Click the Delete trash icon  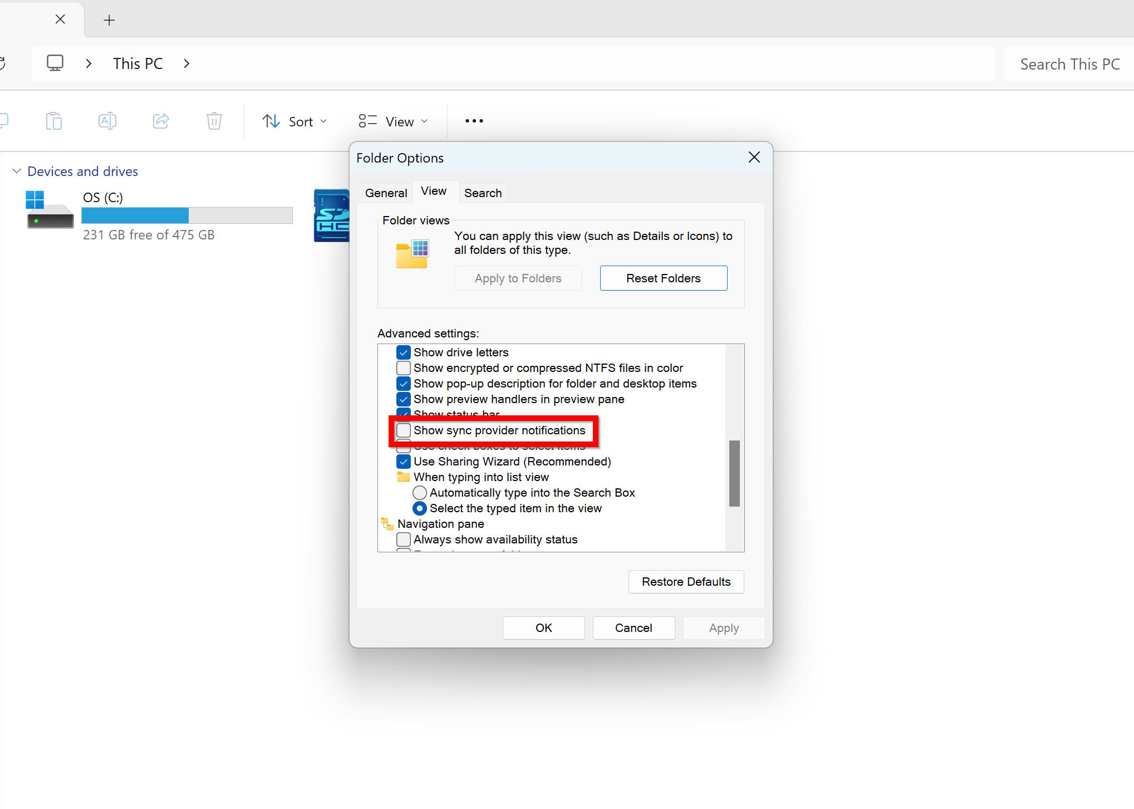tap(214, 121)
